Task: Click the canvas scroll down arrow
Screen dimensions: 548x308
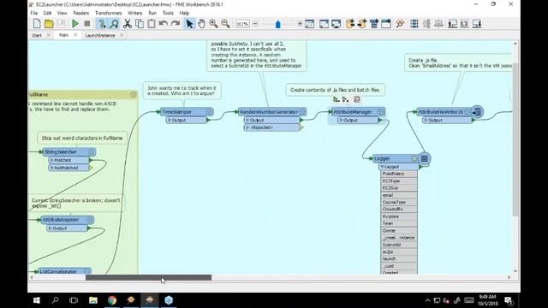Action: coord(515,271)
